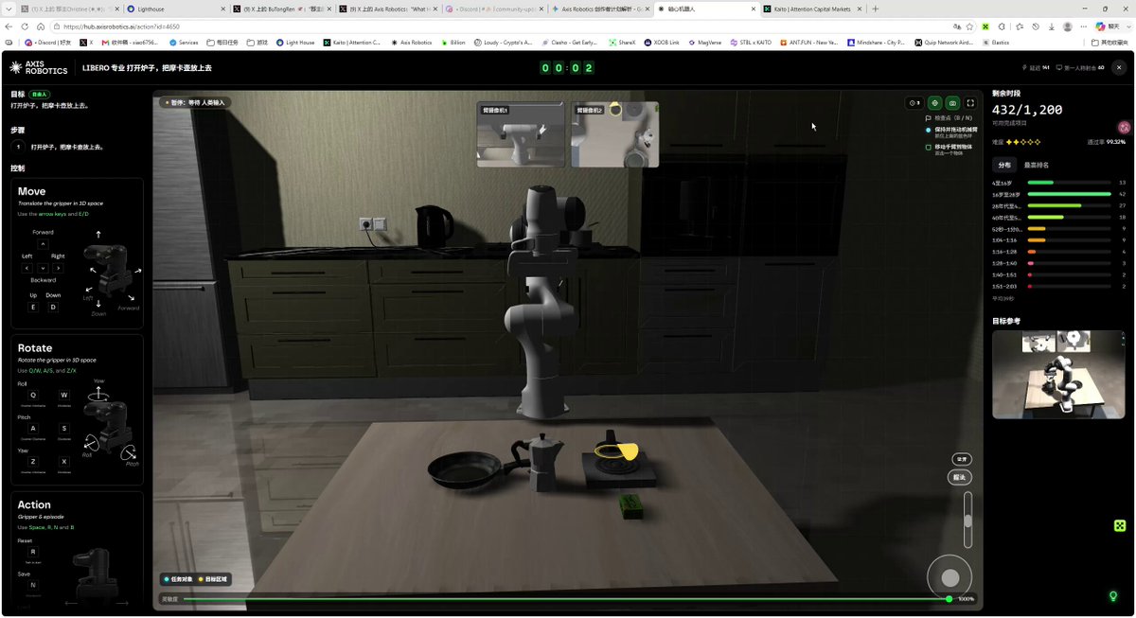Click the Left arrow key in Move panel
The image size is (1136, 618).
27,268
